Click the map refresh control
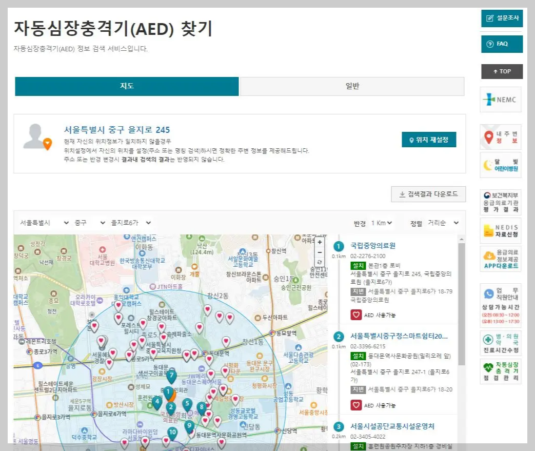The image size is (535, 451). 320,263
